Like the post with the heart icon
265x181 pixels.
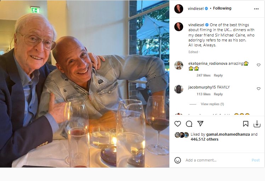(178, 124)
